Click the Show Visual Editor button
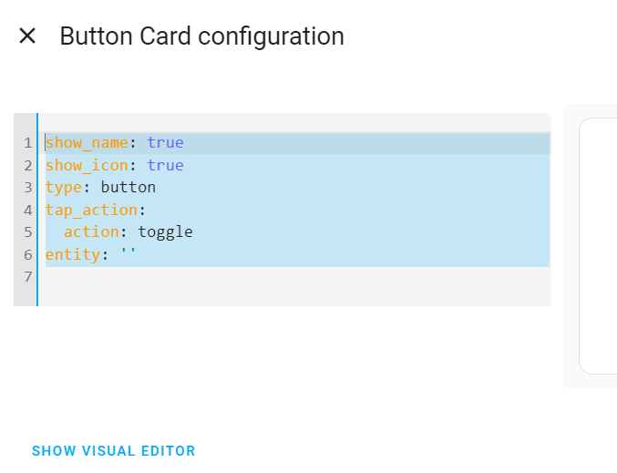 click(x=113, y=451)
